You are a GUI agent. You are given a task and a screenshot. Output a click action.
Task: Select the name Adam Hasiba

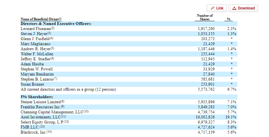32,64
